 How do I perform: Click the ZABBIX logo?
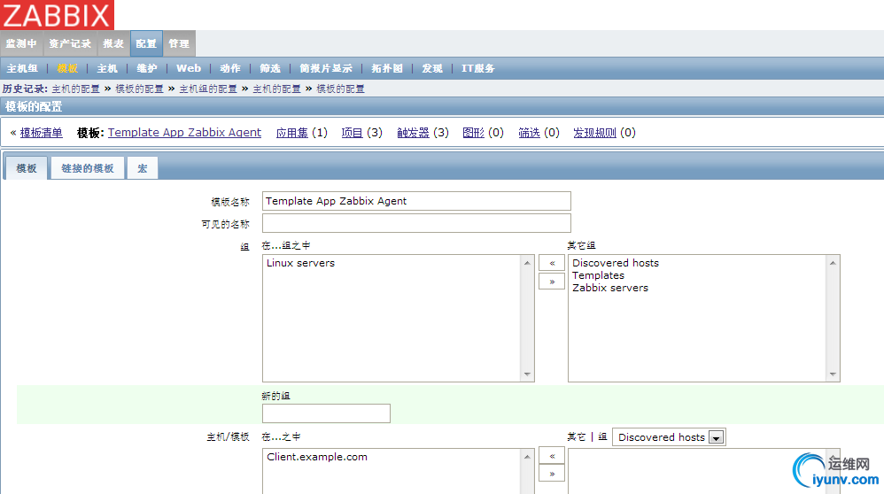click(x=57, y=15)
